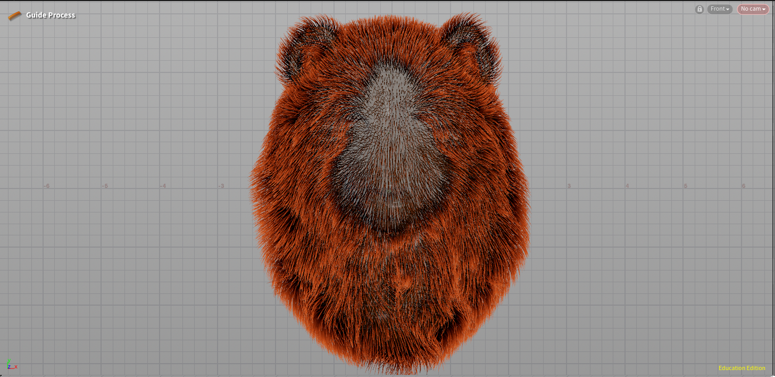Click the -5 grid axis label
The height and width of the screenshot is (377, 775).
pos(105,186)
